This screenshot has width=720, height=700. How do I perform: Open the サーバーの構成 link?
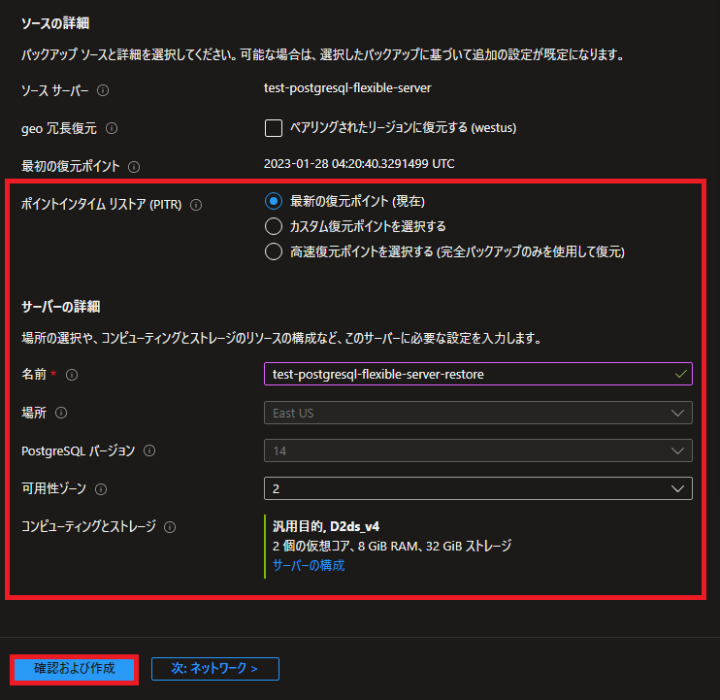(309, 565)
